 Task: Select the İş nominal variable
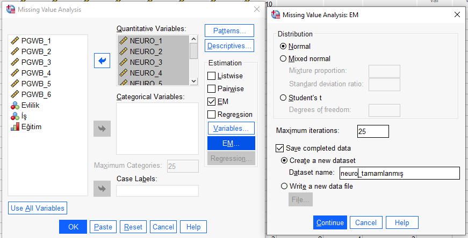pyautogui.click(x=19, y=116)
